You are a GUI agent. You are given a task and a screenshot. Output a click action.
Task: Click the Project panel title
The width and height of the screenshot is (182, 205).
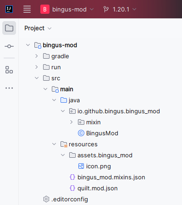pos(34,28)
